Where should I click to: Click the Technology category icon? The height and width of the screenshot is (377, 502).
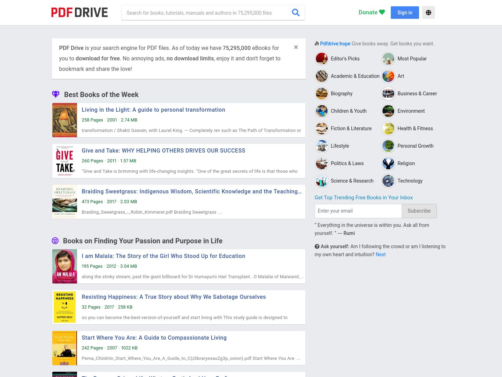click(388, 181)
